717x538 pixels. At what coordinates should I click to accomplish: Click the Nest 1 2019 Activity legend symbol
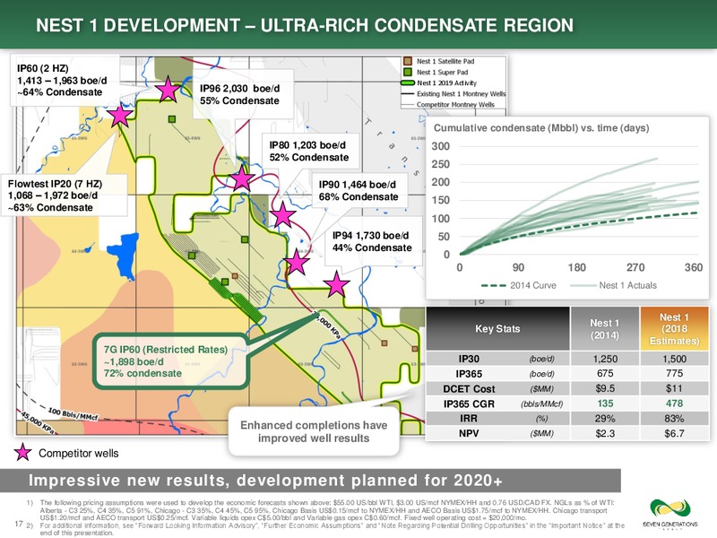pyautogui.click(x=408, y=82)
